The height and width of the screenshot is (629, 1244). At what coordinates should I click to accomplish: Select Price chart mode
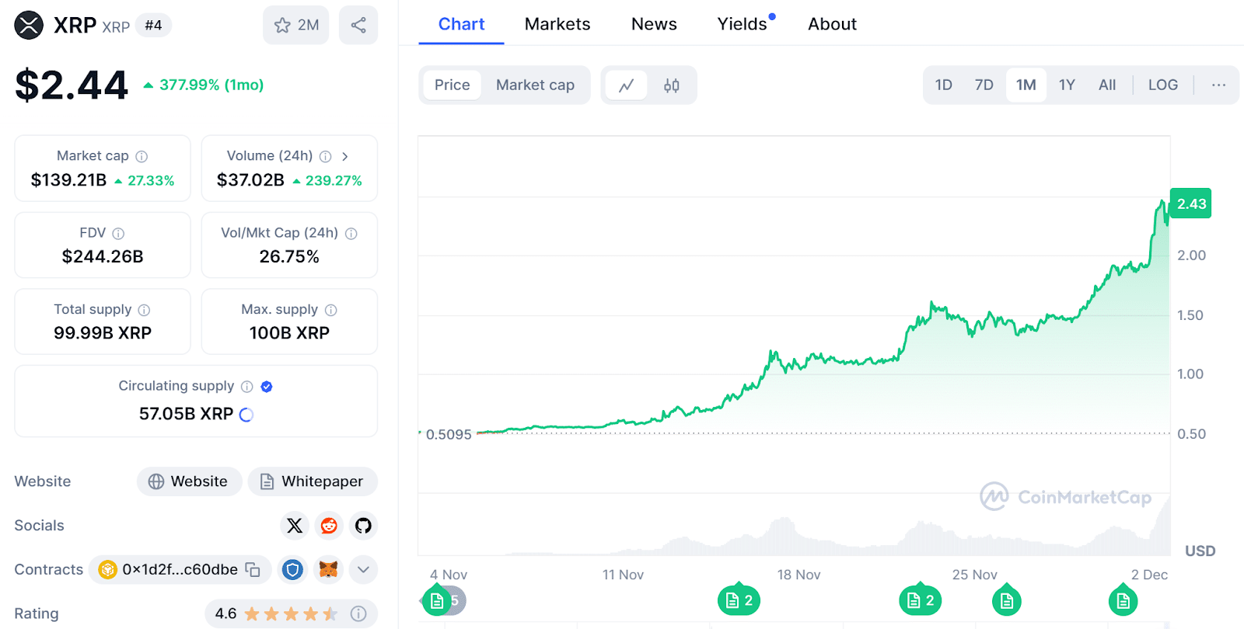pos(452,85)
